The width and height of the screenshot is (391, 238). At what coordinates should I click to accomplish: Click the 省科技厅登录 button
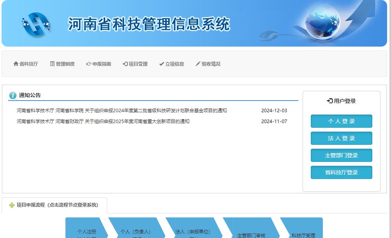[x=342, y=172]
